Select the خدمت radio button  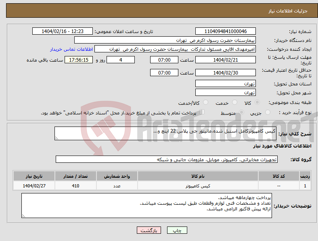coord(234,102)
